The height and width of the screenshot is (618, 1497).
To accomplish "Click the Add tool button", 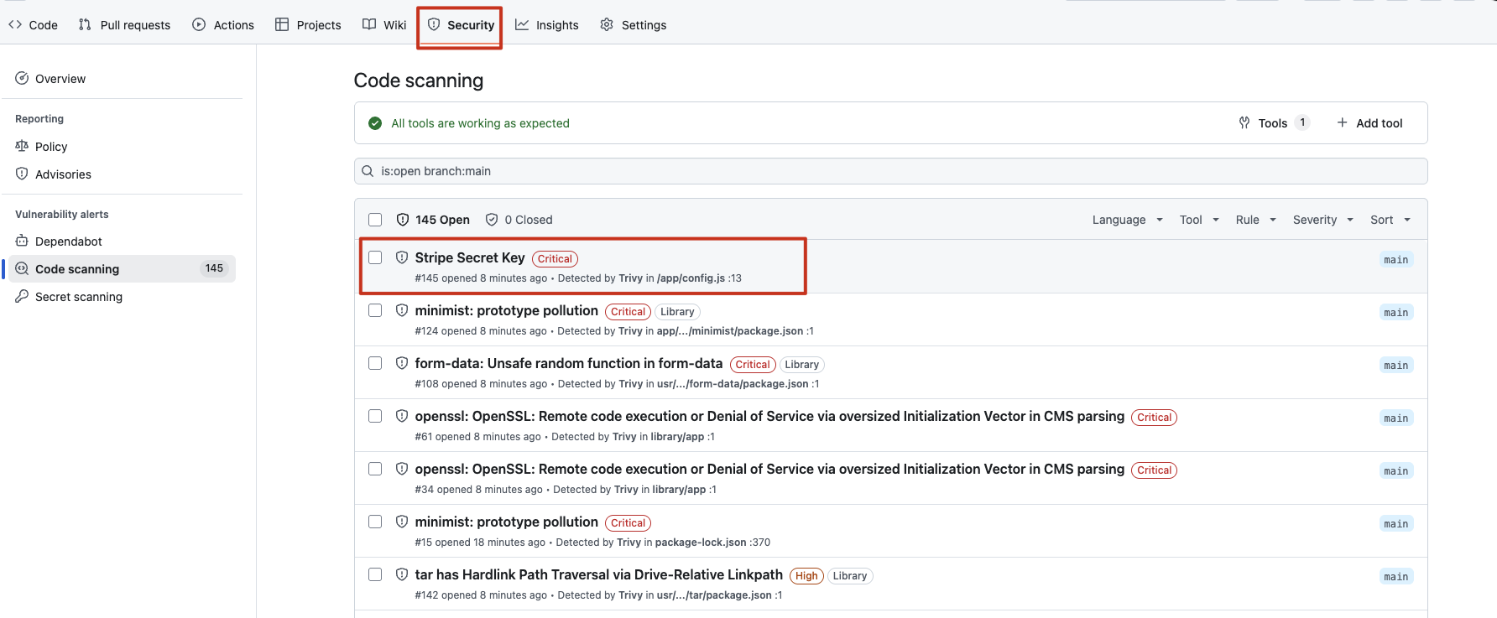I will [x=1369, y=123].
